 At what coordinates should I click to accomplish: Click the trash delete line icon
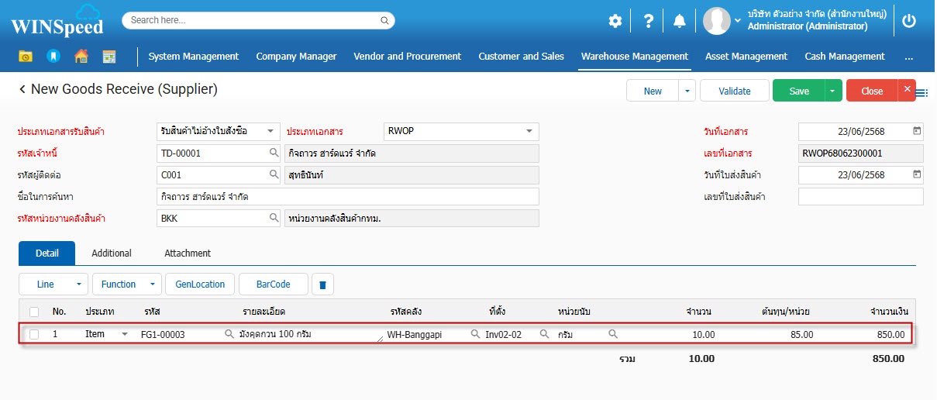click(322, 284)
